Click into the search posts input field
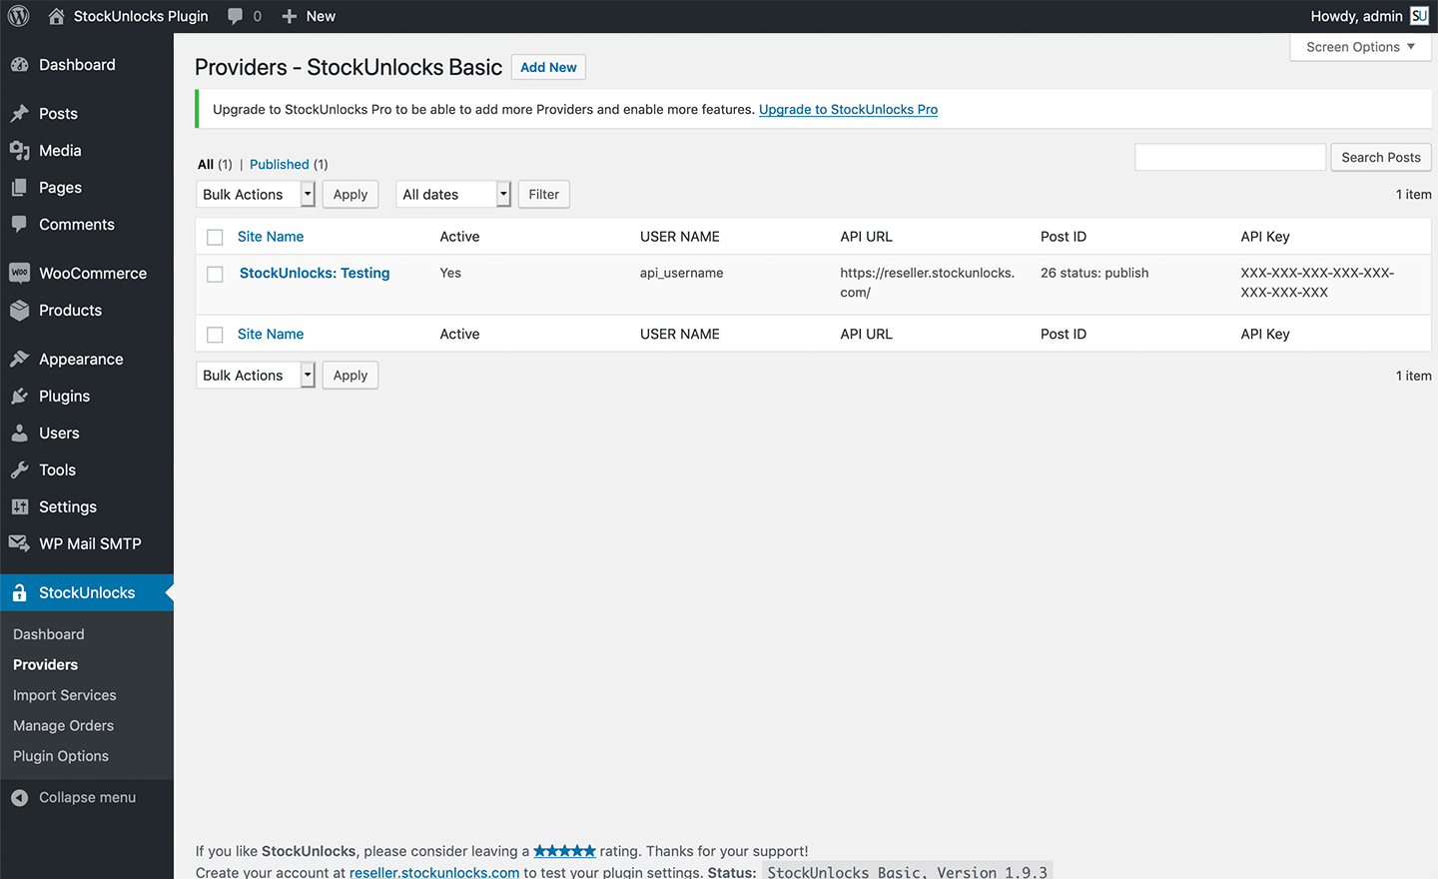1438x879 pixels. click(1229, 158)
